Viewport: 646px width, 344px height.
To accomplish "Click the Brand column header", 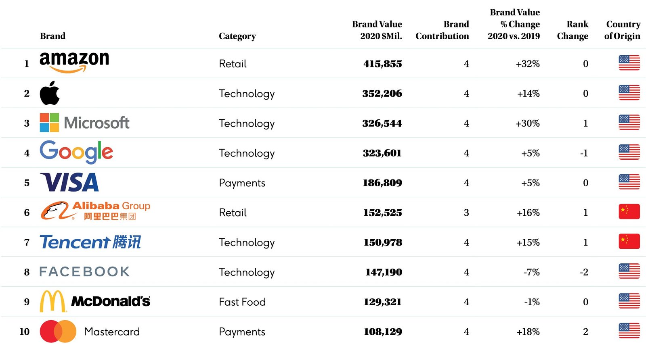I will pos(52,36).
